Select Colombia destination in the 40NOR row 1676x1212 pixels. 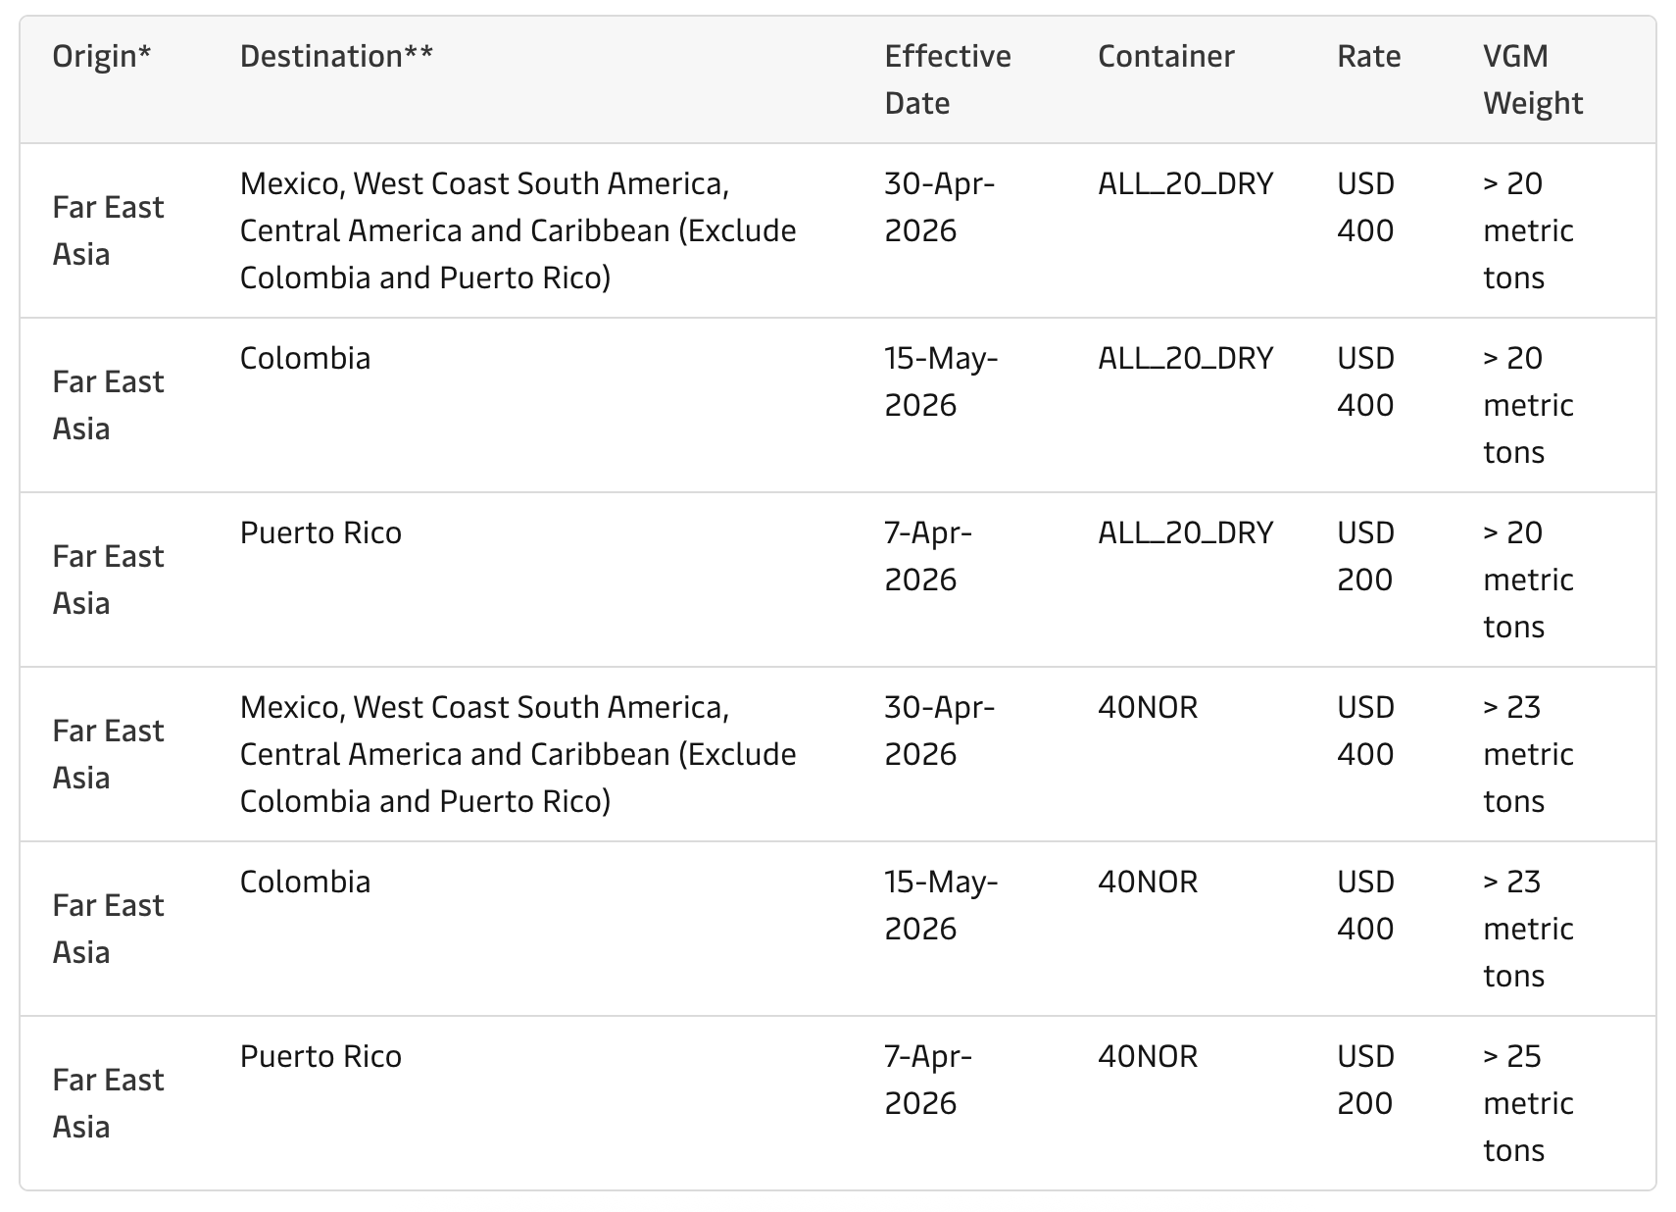(305, 882)
